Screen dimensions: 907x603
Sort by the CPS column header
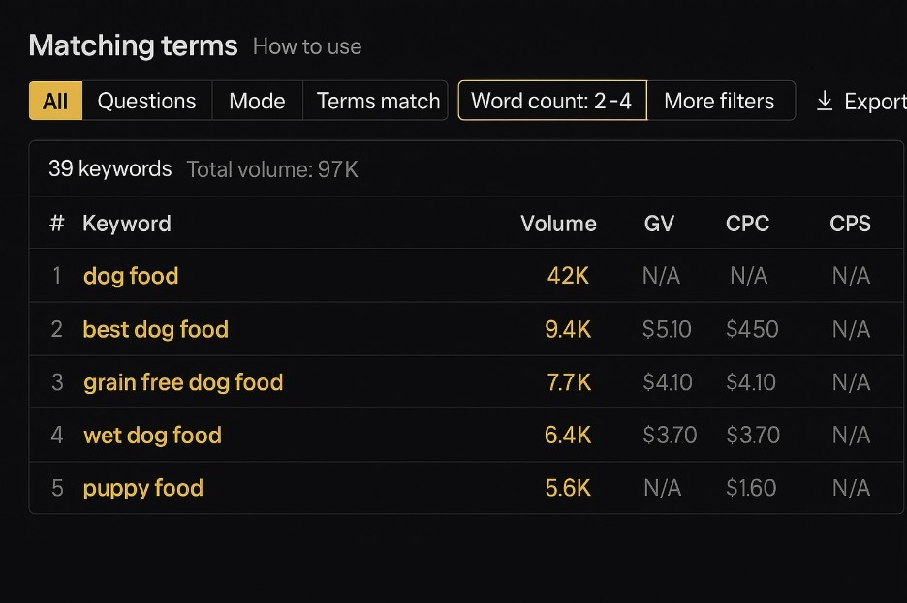(x=850, y=224)
